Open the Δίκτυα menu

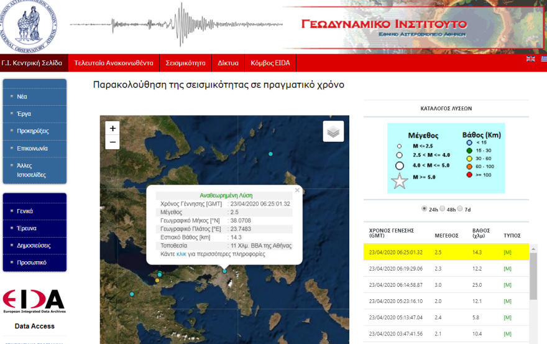[x=228, y=63]
